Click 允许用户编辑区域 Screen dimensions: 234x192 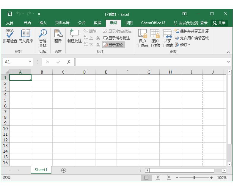(x=191, y=38)
